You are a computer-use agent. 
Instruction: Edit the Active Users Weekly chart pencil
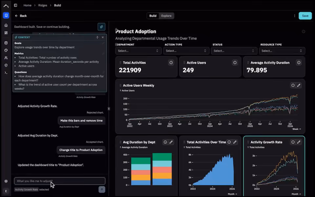(299, 85)
